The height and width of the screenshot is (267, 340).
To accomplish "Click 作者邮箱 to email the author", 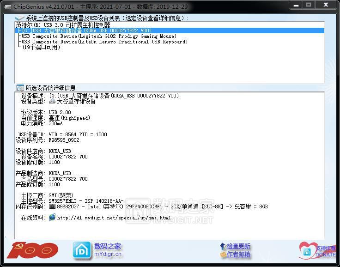I will click(238, 255).
